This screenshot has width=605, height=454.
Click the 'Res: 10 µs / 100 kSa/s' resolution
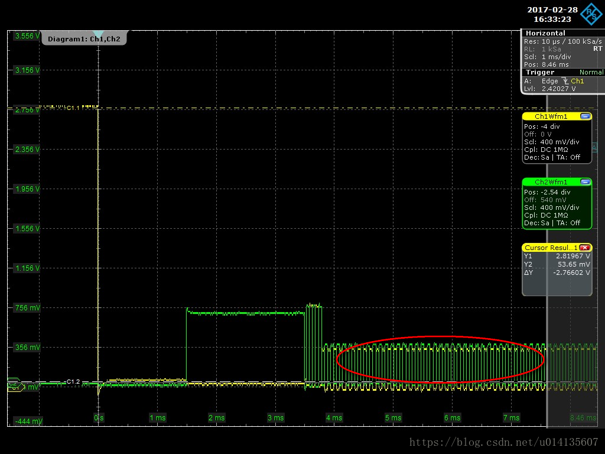pyautogui.click(x=562, y=41)
